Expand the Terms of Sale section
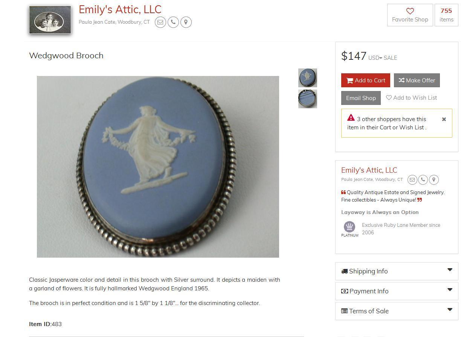461x337 pixels. [397, 311]
